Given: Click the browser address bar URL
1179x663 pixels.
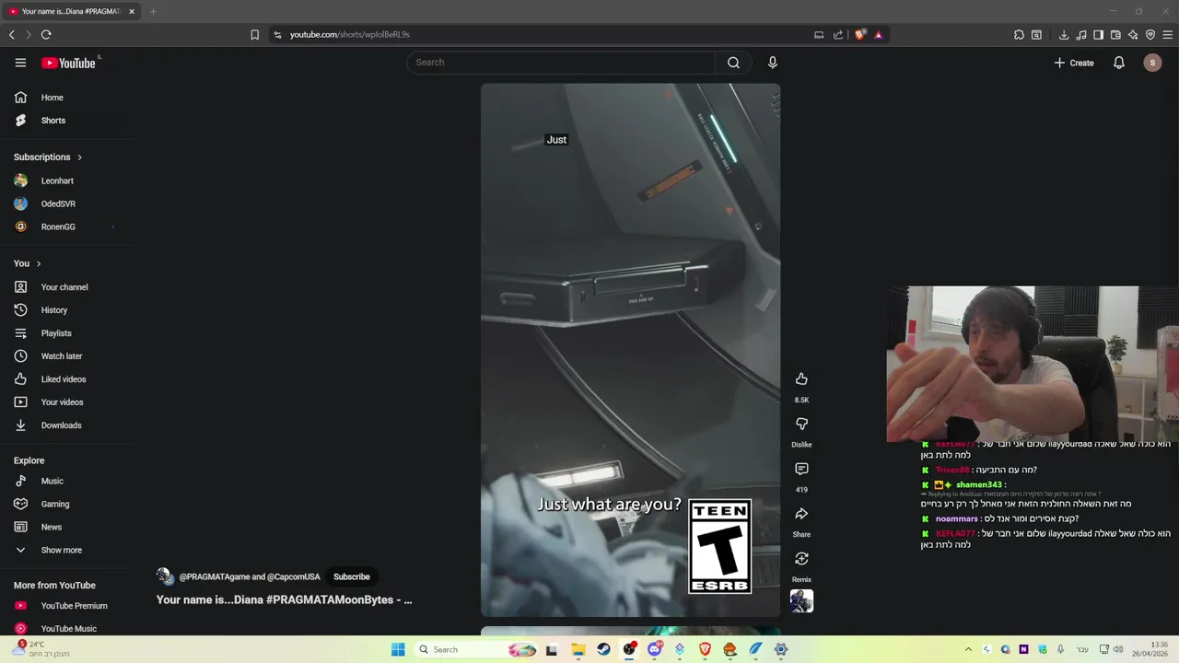Looking at the screenshot, I should coord(350,35).
